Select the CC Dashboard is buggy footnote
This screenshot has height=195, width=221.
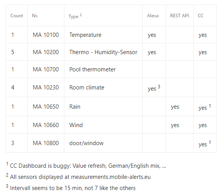coord(86,165)
